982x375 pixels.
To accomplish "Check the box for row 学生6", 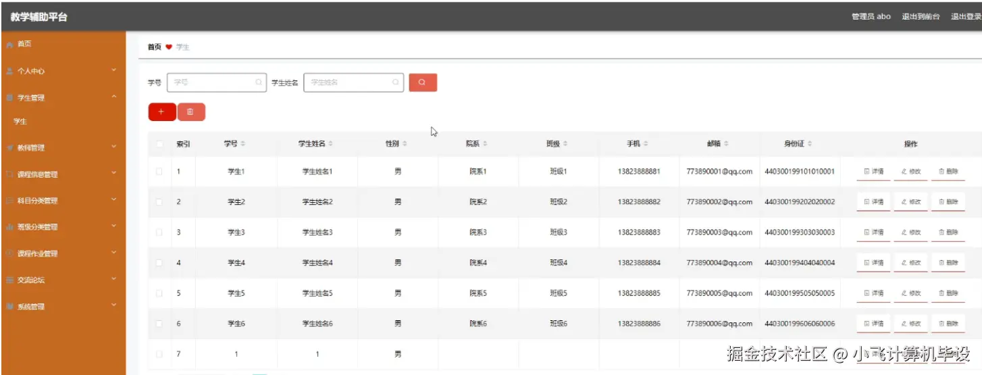I will click(159, 324).
